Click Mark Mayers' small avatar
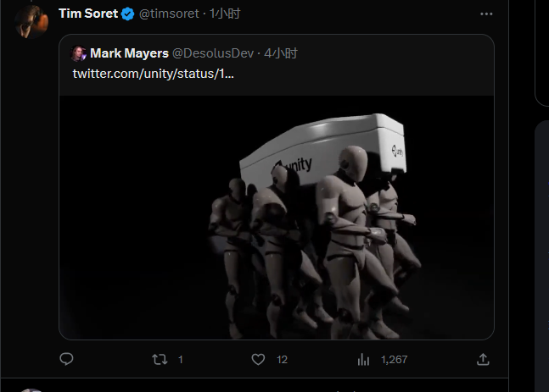The height and width of the screenshot is (392, 549). pyautogui.click(x=79, y=53)
